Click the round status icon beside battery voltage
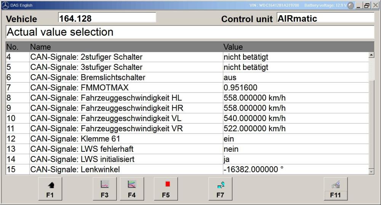 coord(351,5)
